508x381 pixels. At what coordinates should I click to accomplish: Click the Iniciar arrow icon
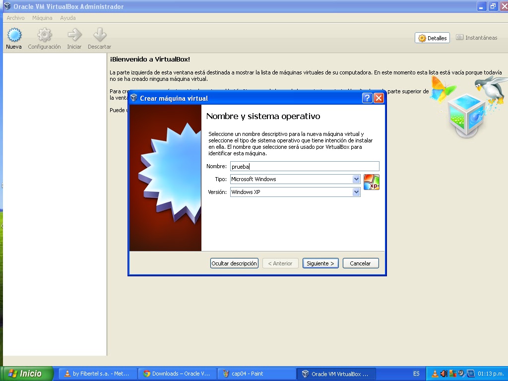coord(74,35)
